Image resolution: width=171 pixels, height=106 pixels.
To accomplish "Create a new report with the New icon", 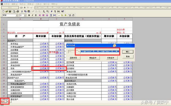I will [x=3, y=11].
